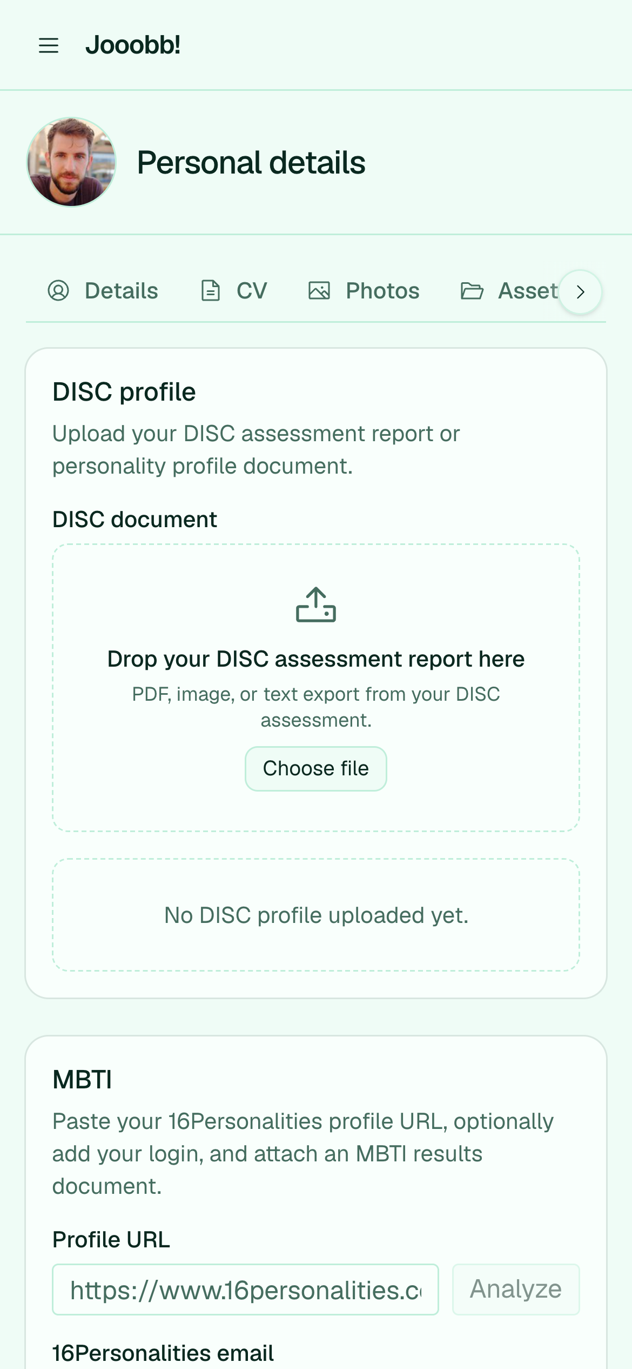Click the DISC assessment drop zone
632x1369 pixels.
click(x=316, y=688)
